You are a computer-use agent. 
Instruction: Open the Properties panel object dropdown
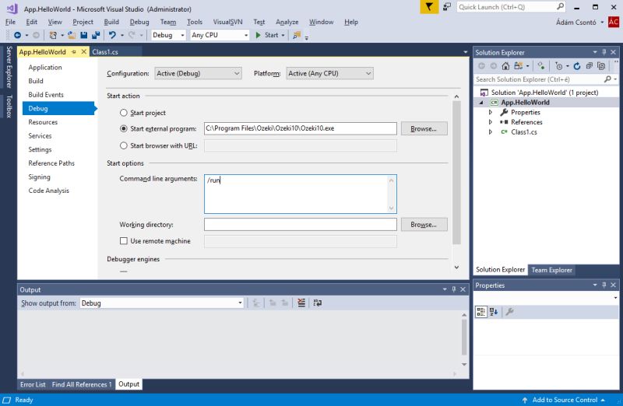tap(615, 298)
